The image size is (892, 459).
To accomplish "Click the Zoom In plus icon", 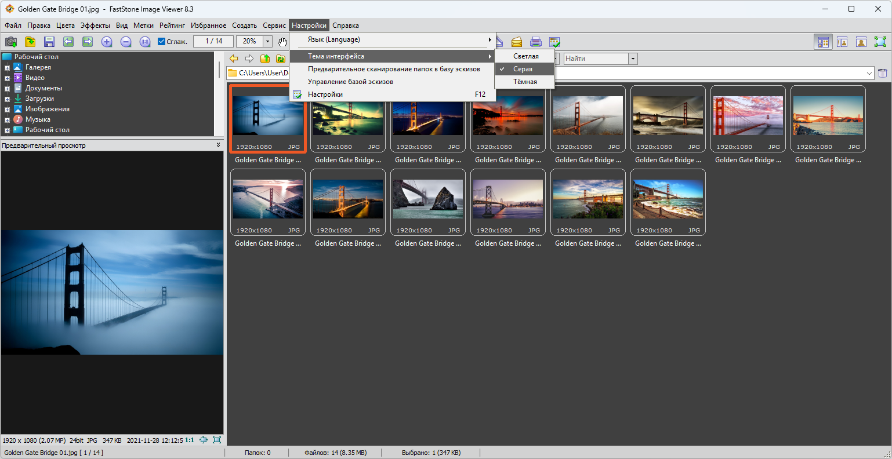I will point(107,42).
